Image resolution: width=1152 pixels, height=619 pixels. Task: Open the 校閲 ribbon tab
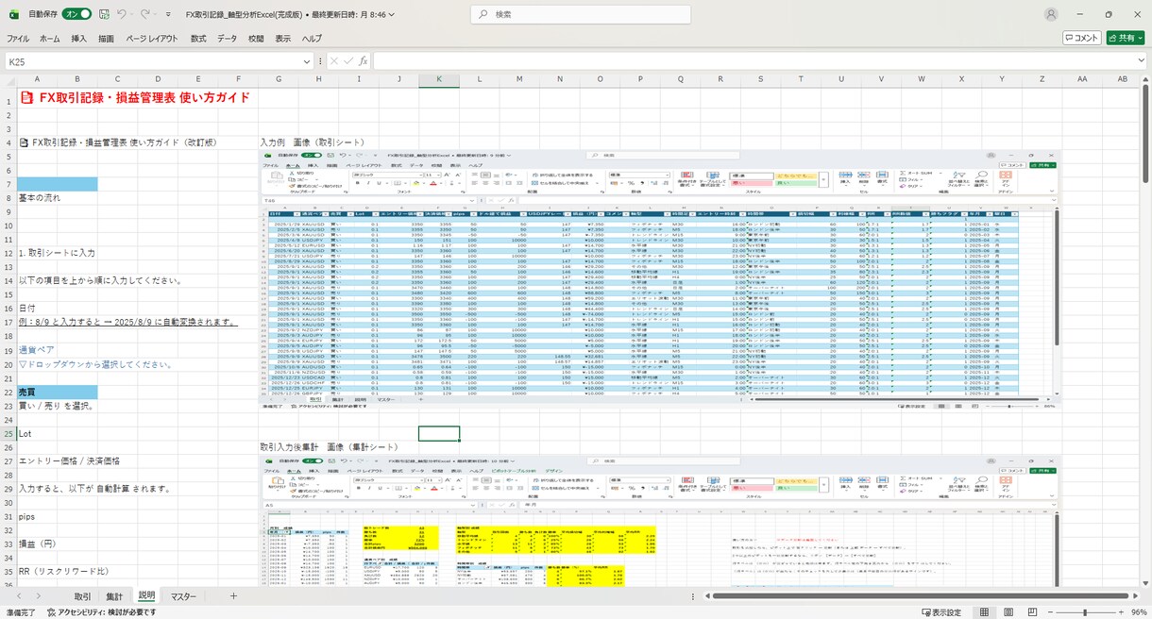256,39
